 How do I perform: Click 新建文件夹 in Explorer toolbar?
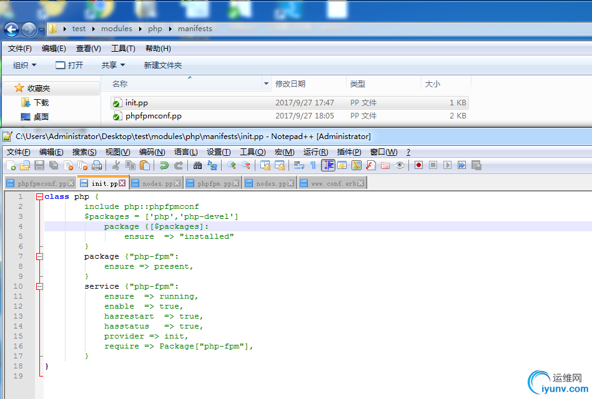pyautogui.click(x=163, y=65)
